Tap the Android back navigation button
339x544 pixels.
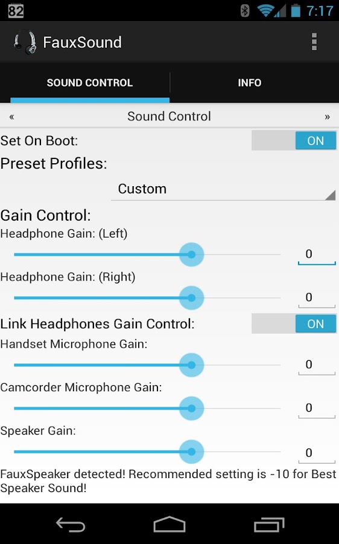(x=71, y=524)
